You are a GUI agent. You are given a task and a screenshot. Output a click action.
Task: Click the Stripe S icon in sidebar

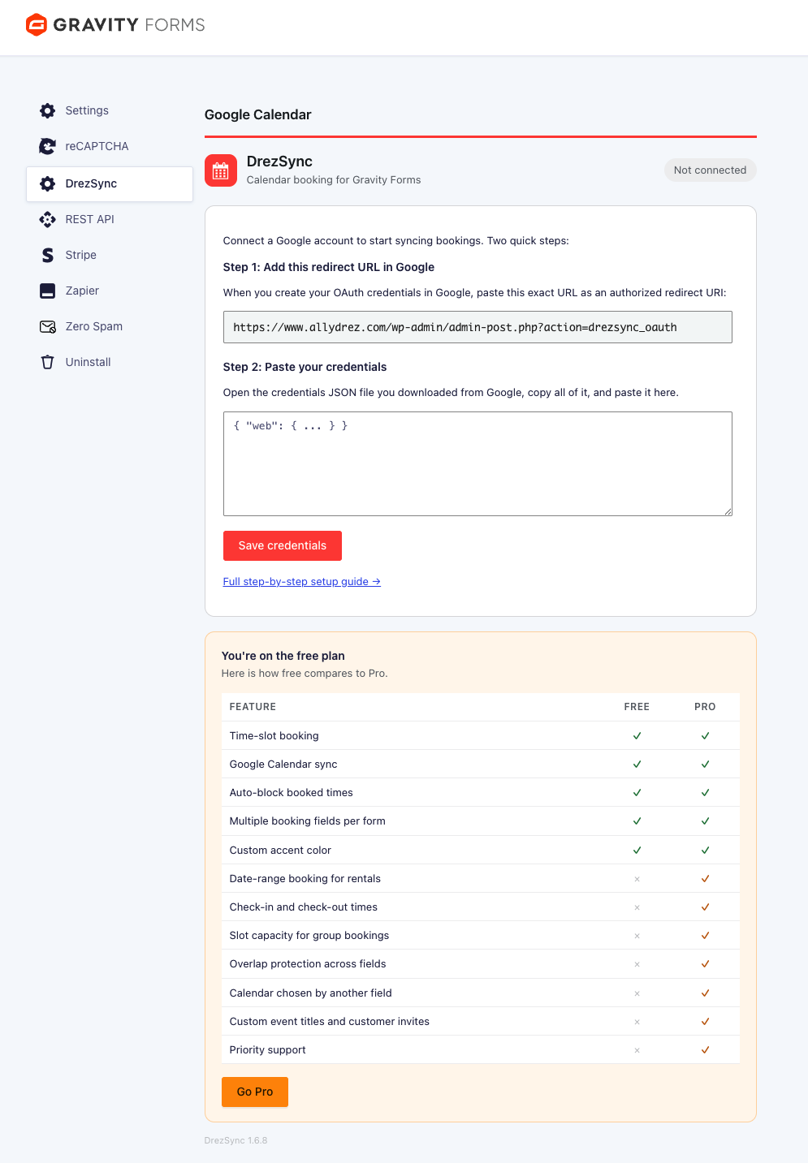pyautogui.click(x=48, y=255)
